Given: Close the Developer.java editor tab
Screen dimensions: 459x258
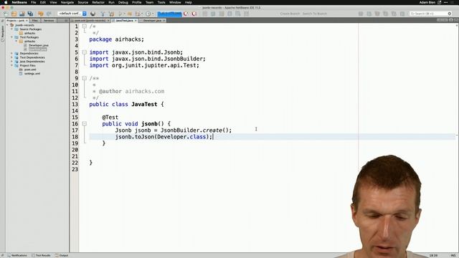Looking at the screenshot, I should coord(164,21).
